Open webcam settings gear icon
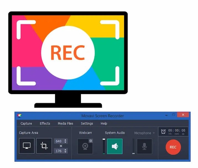The width and height of the screenshot is (198, 168). [x=91, y=141]
